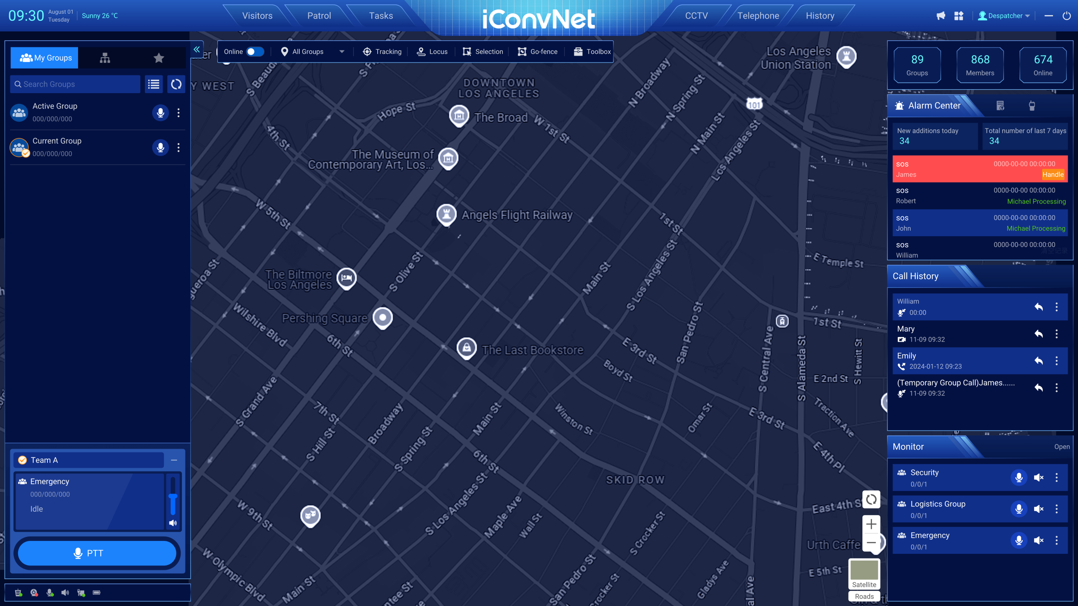Select the My Groups tab
1078x606 pixels.
45,58
